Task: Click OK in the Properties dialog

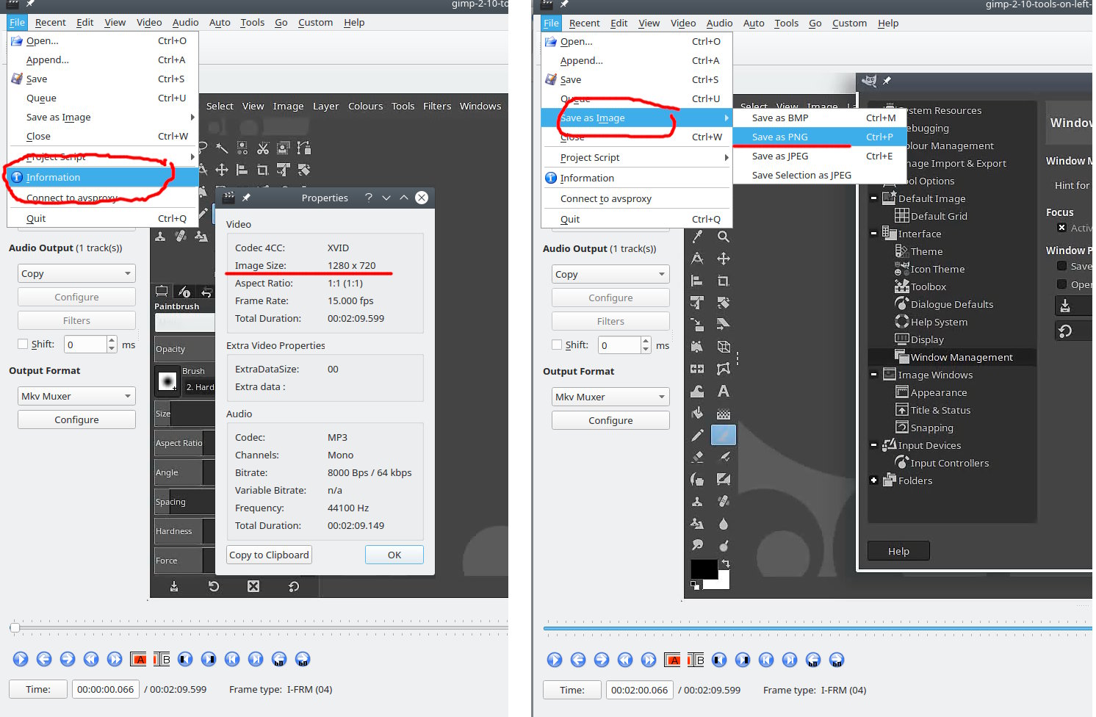Action: (x=394, y=555)
